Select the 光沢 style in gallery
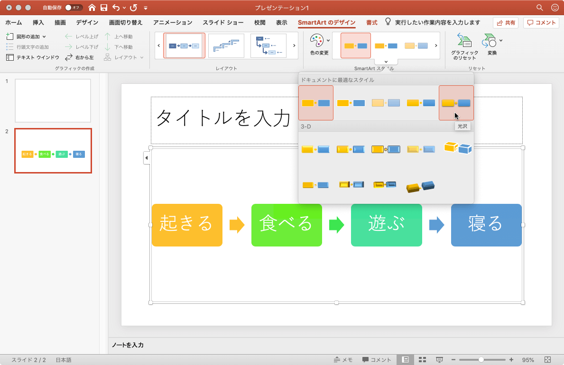This screenshot has height=365, width=564. [x=456, y=103]
